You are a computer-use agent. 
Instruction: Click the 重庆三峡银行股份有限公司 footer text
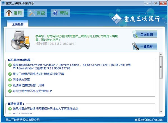tap(22, 120)
